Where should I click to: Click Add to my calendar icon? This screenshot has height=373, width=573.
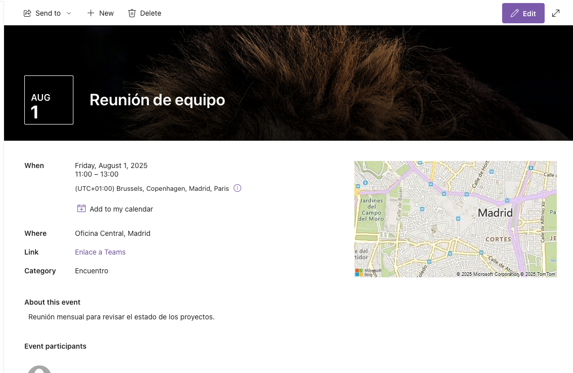coord(81,208)
